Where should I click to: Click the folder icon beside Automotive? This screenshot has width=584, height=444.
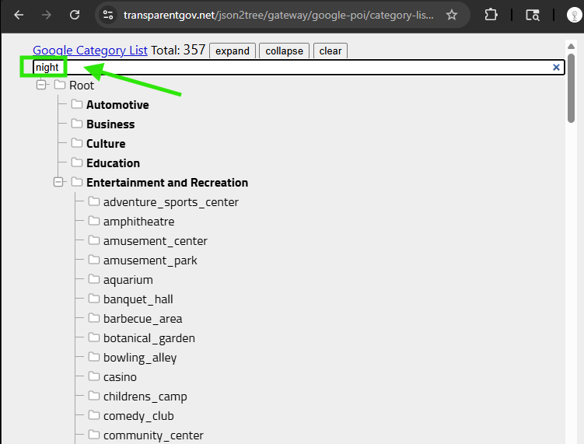point(77,104)
